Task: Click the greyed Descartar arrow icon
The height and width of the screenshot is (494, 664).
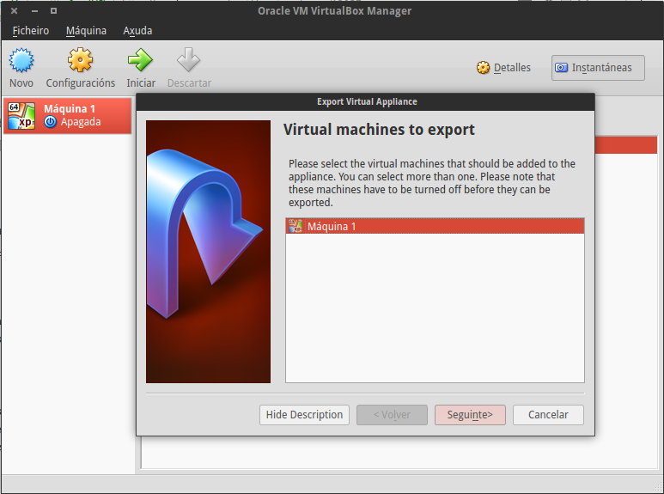Action: point(188,60)
